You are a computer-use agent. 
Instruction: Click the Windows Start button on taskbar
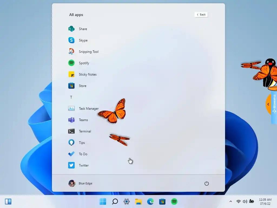pos(103,201)
